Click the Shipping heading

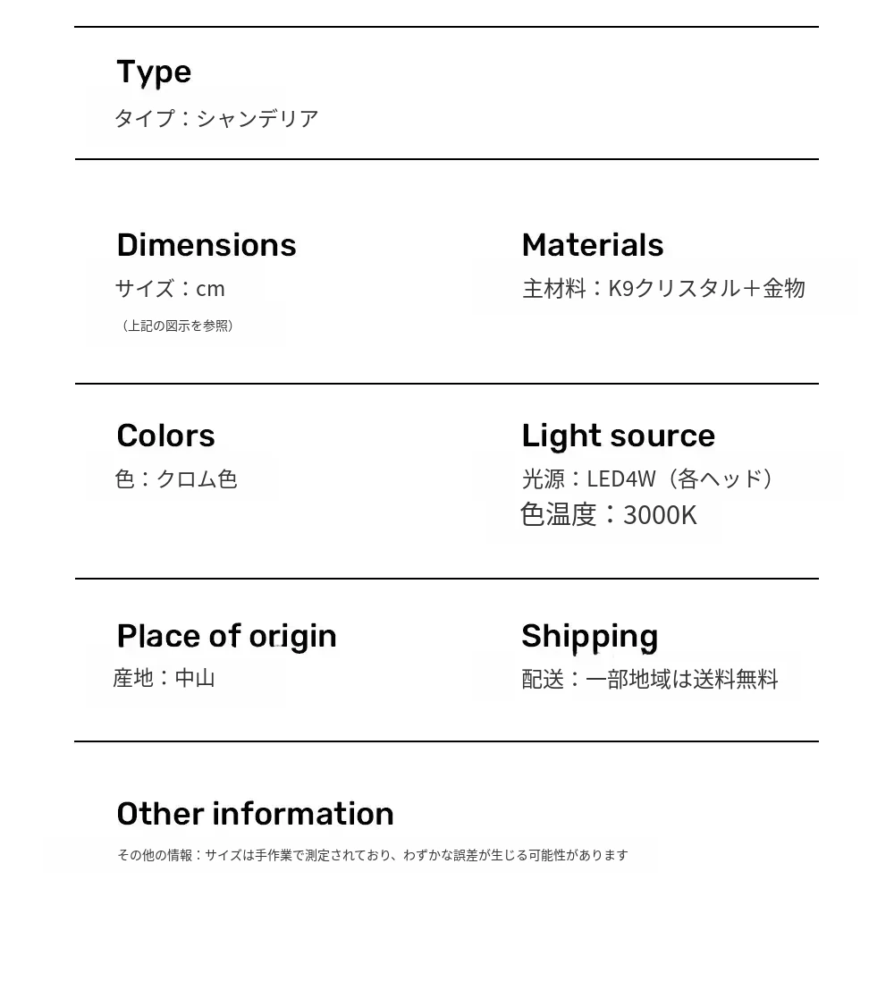[589, 636]
